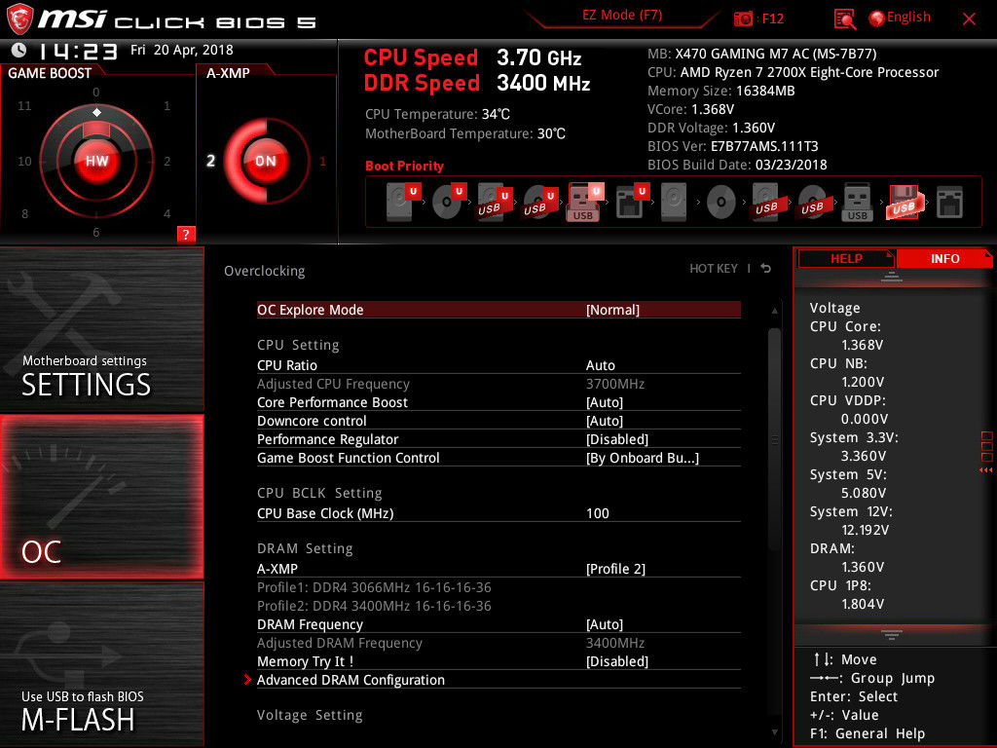Click the red side-panel arrows on right edge
This screenshot has width=997, height=748.
pyautogui.click(x=986, y=470)
